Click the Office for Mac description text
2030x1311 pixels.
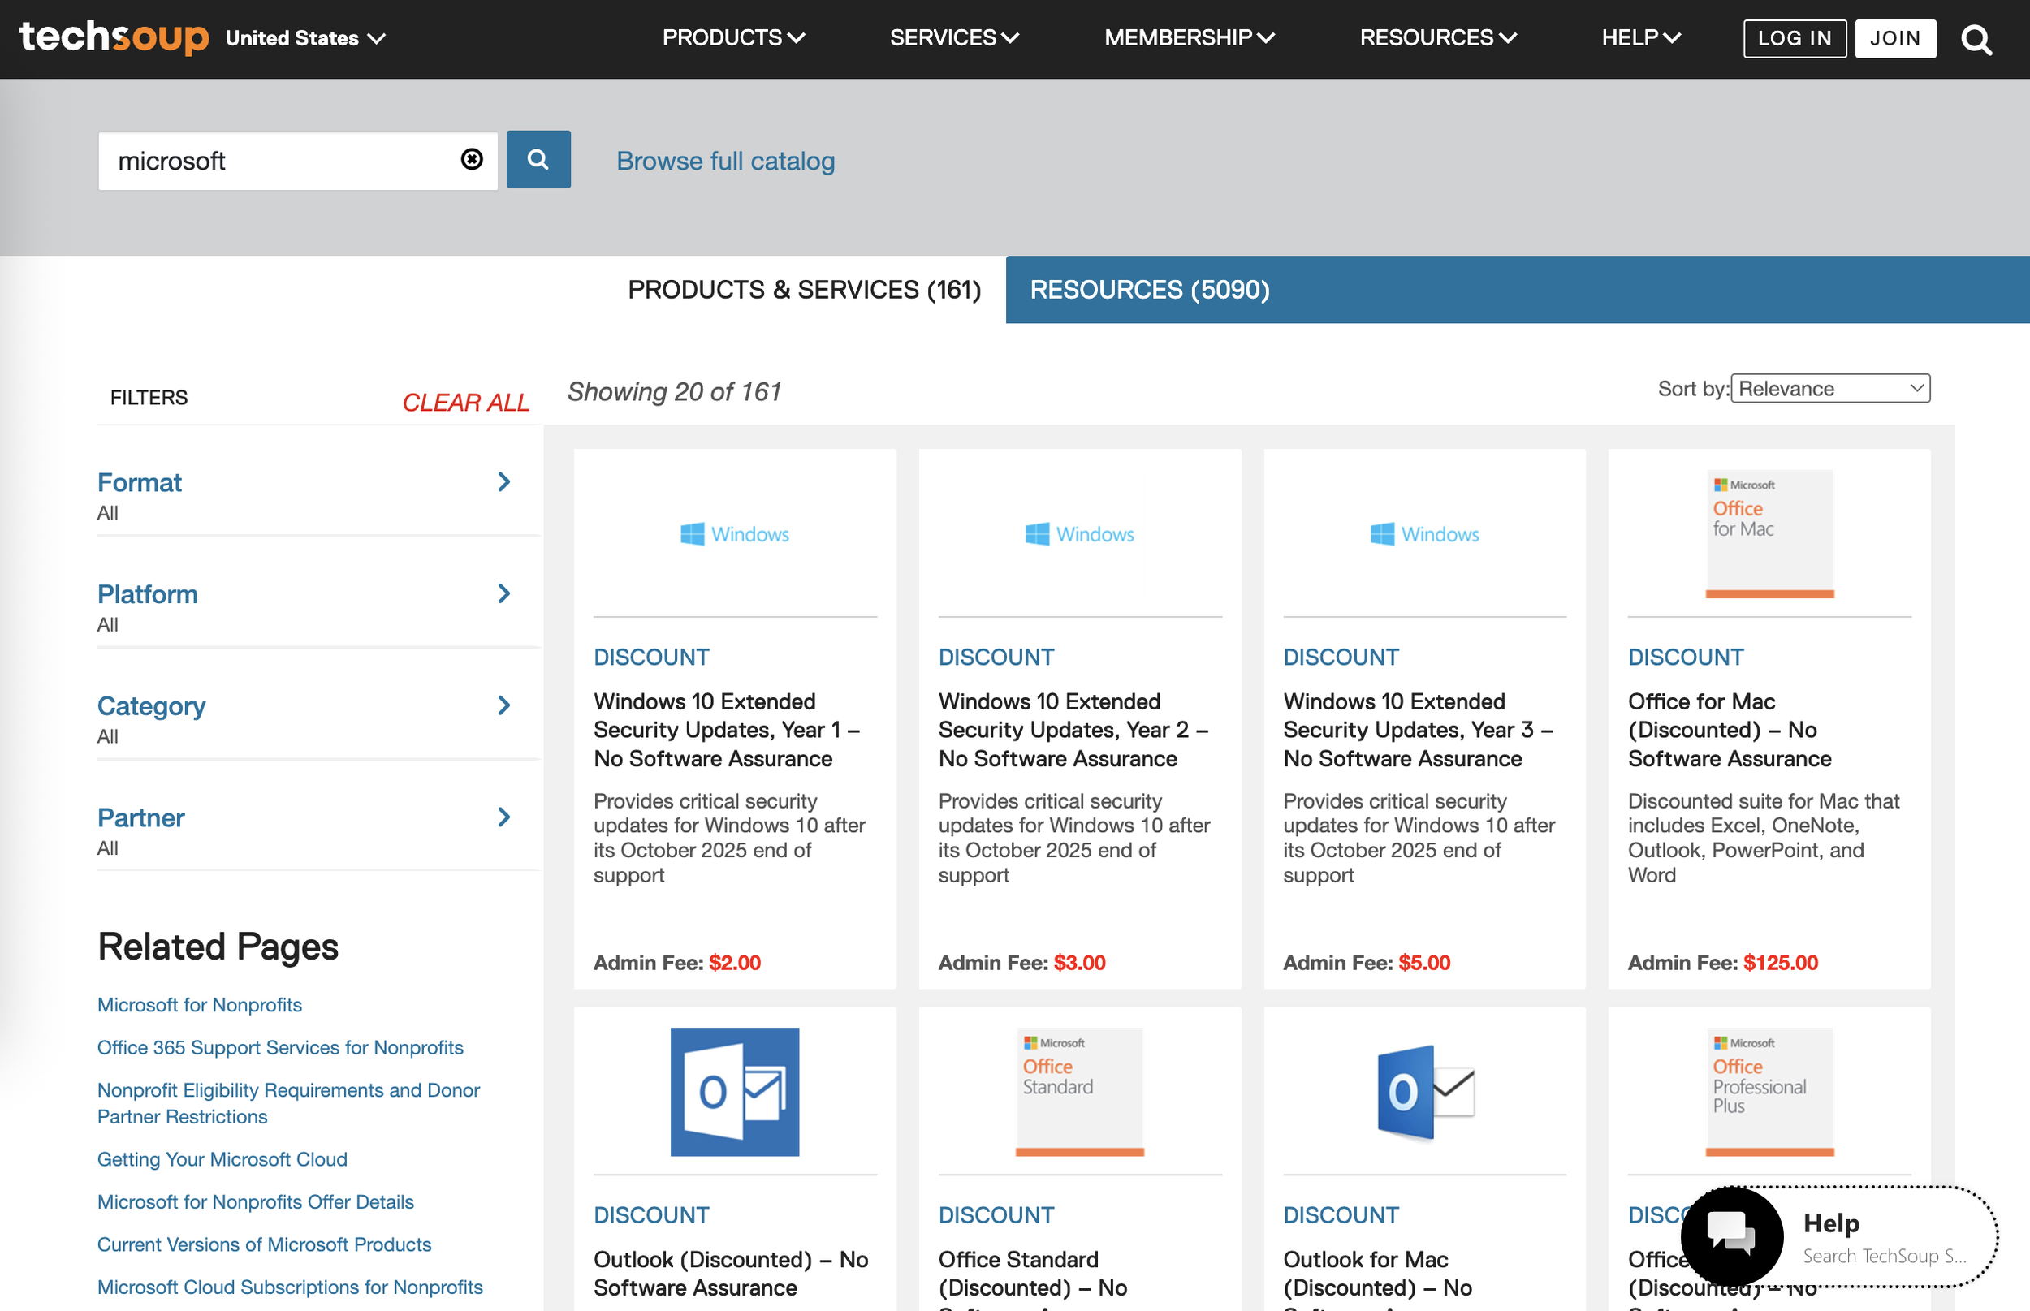tap(1764, 838)
